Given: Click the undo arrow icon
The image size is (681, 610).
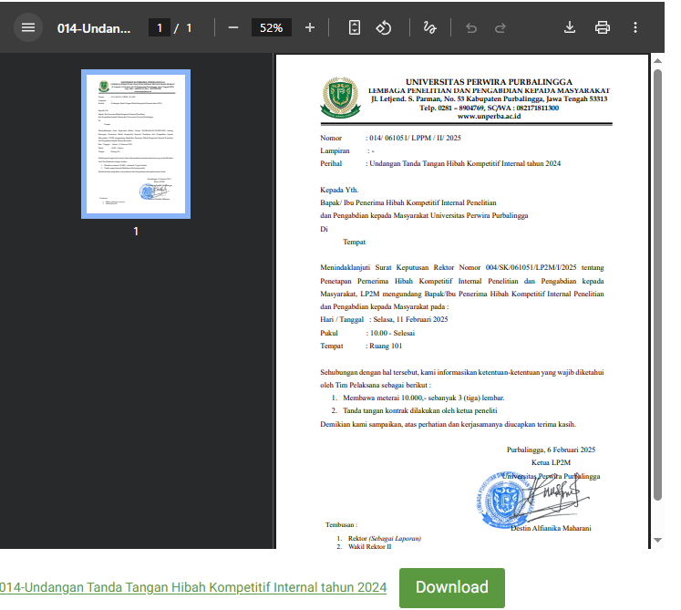Looking at the screenshot, I should [x=471, y=27].
